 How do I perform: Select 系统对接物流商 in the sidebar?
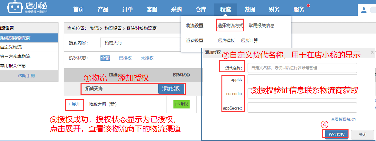29,38
